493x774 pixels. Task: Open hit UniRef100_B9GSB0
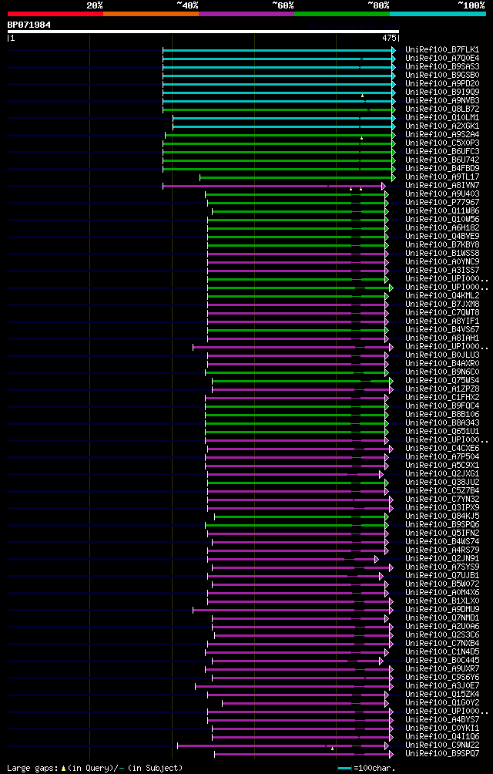[441, 76]
